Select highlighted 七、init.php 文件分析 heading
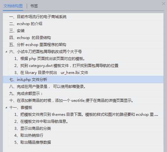Viewport: 167px width, 152px height. click(x=83, y=79)
